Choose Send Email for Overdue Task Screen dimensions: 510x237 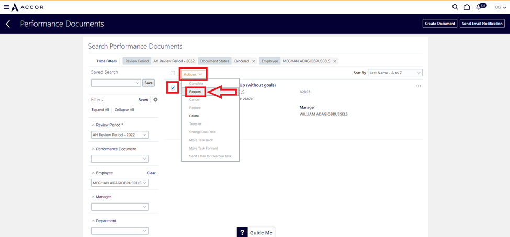coord(210,156)
